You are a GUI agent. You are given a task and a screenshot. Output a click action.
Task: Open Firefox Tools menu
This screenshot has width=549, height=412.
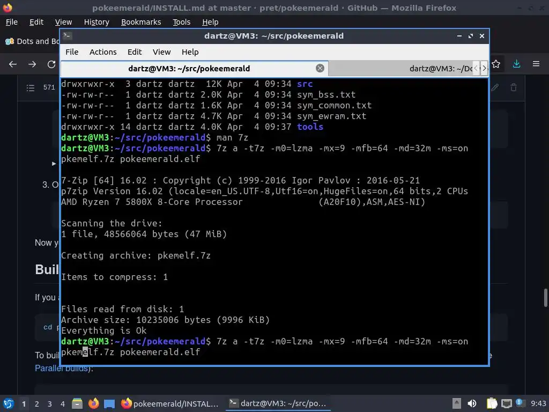tap(181, 22)
